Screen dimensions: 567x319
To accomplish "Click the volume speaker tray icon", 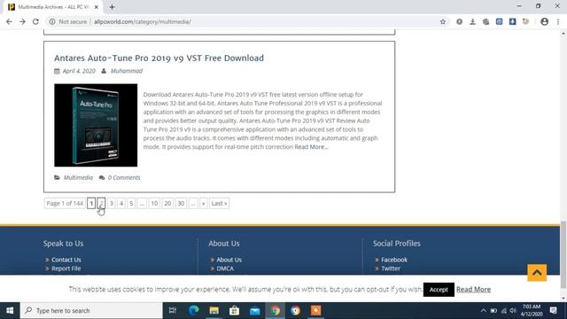I will tap(513, 311).
